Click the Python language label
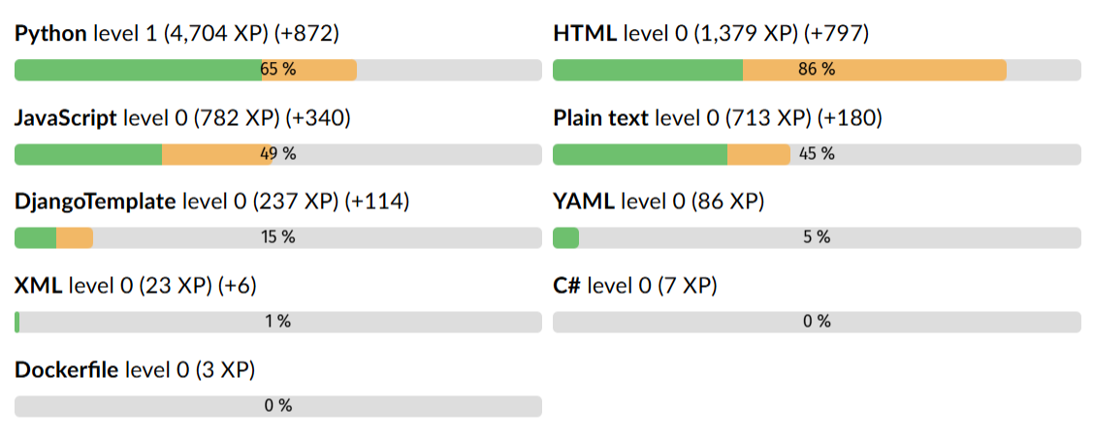1093x437 pixels. 50,34
